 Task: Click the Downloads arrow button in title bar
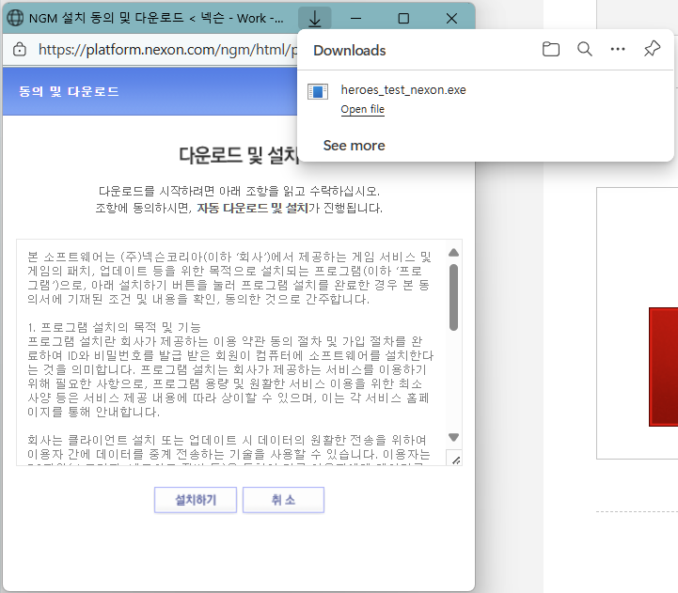coord(315,19)
